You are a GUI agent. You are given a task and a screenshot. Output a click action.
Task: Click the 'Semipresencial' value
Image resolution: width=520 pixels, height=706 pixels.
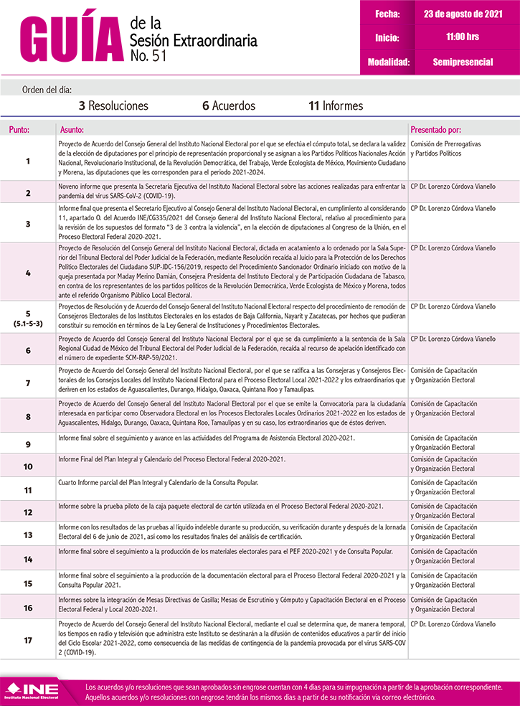coord(463,62)
